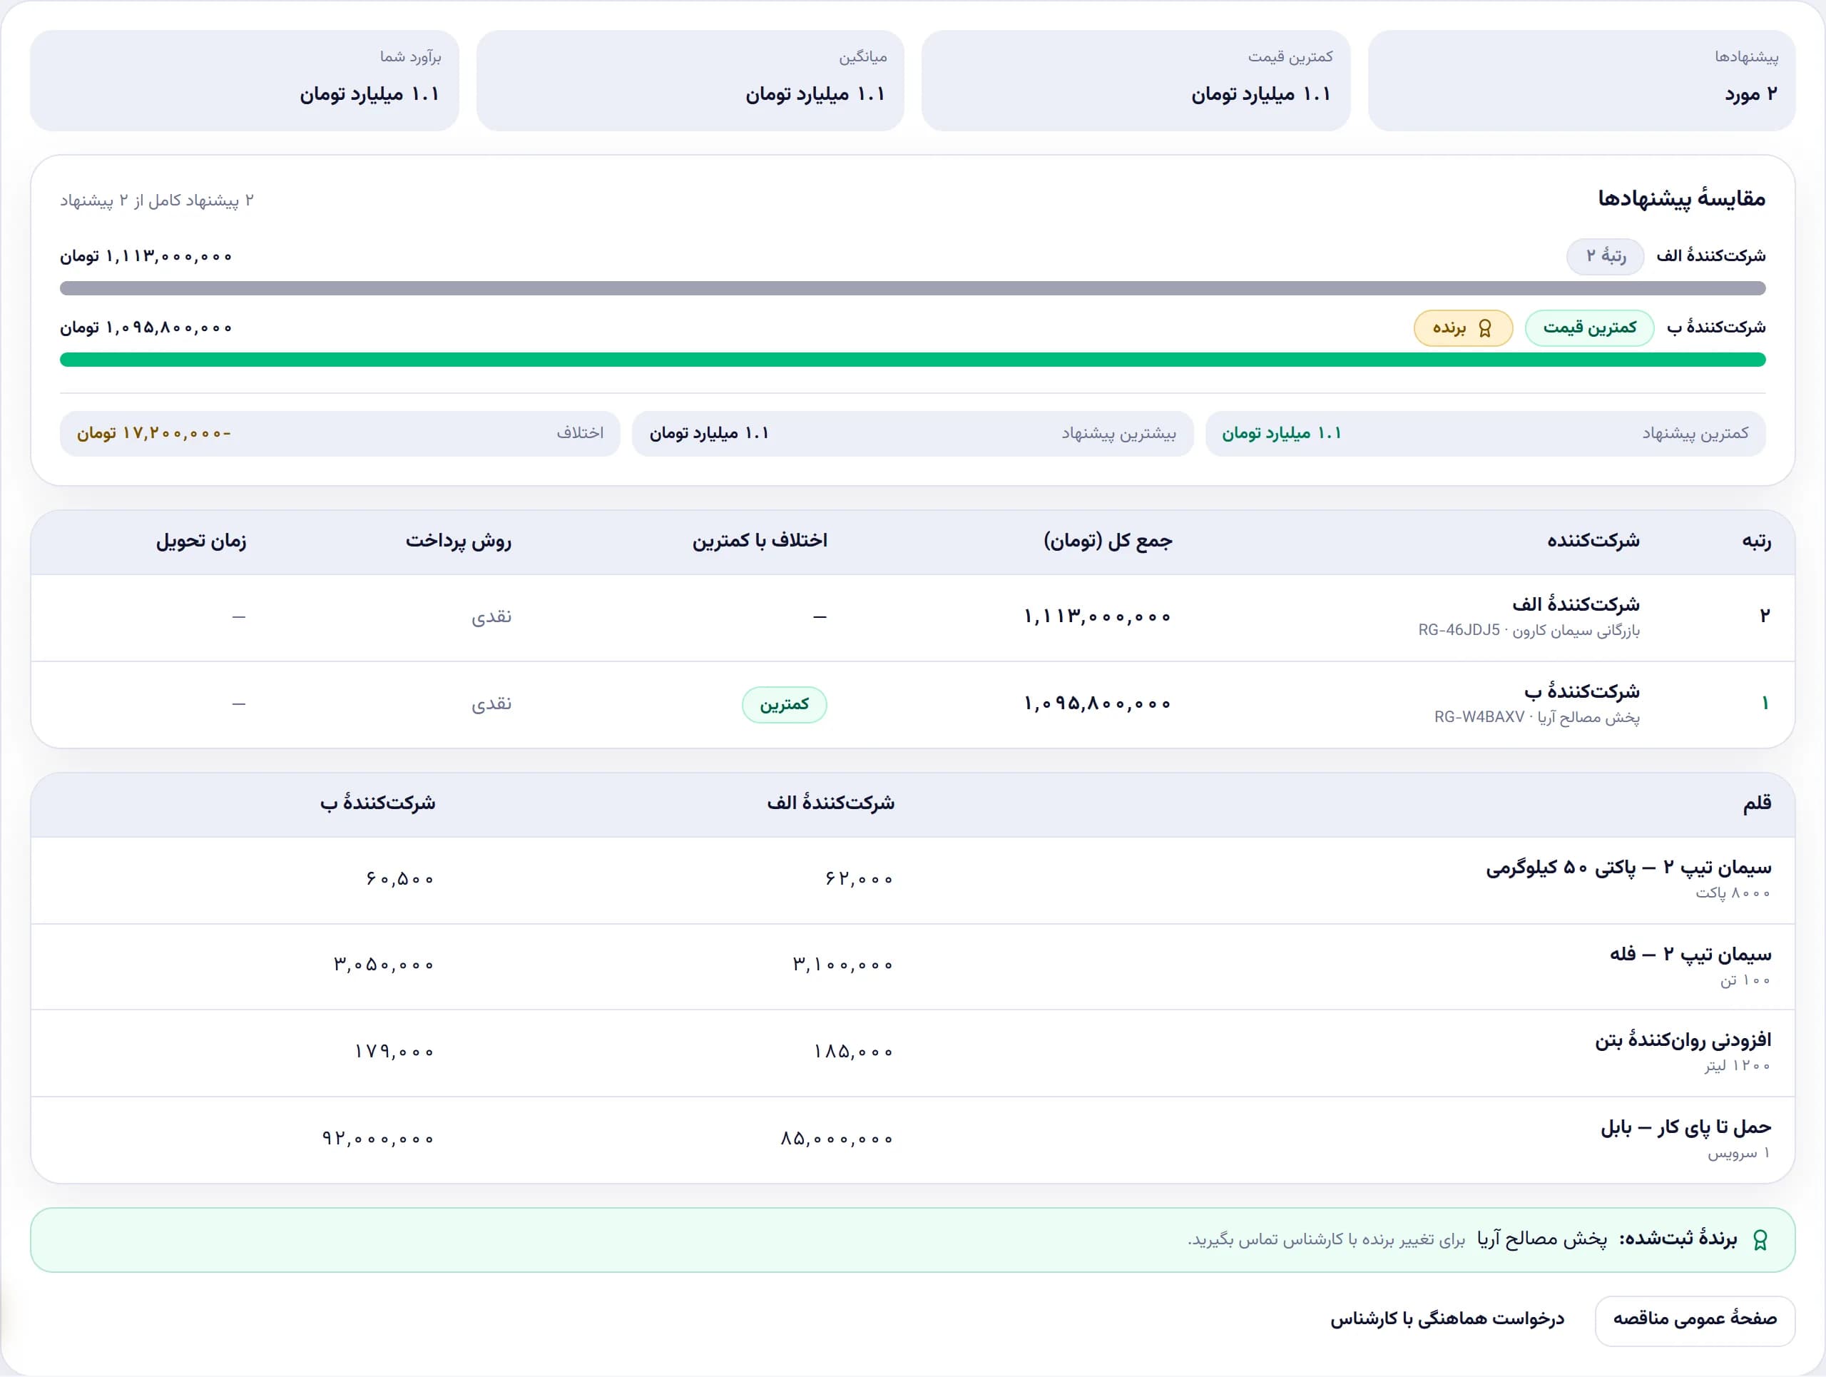Click the افزودنی روان‌کنندهٔ بتن item

point(1683,1040)
